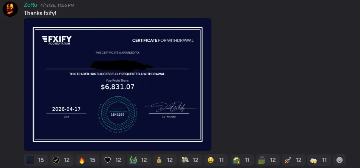Screen dimensions: 360x168
Task: Click the Pepe wearing hat reaction
Action: pyautogui.click(x=268, y=160)
